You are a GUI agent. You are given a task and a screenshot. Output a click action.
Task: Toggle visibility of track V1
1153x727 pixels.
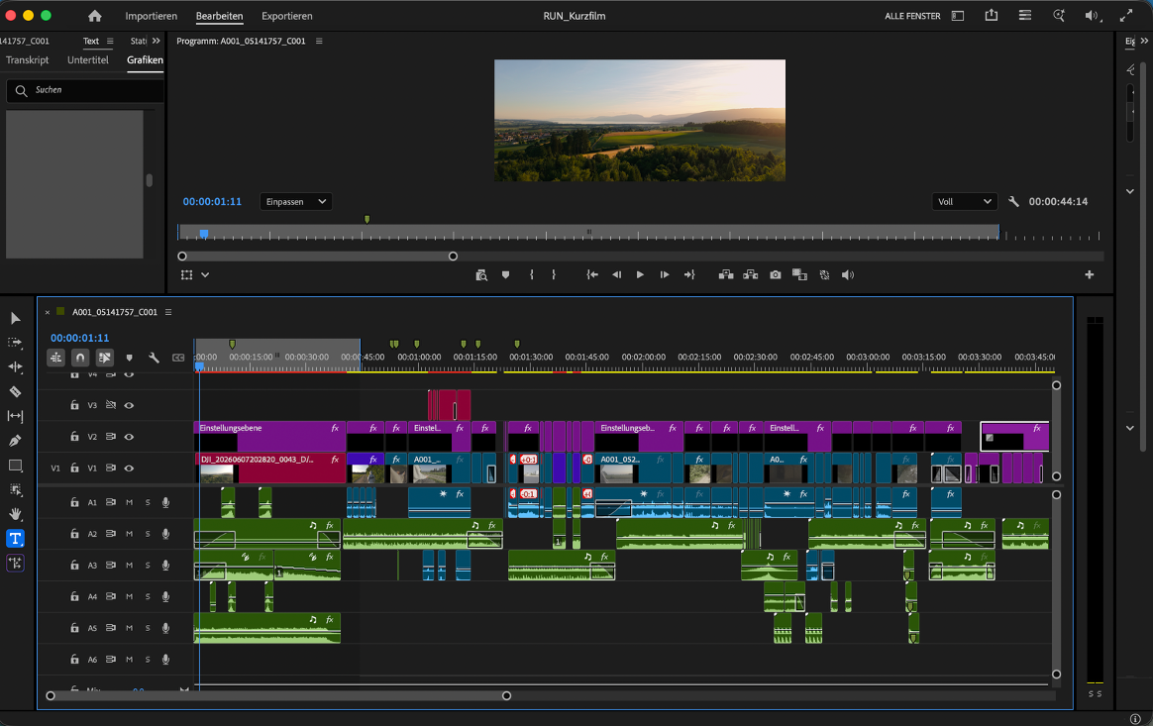(x=129, y=468)
